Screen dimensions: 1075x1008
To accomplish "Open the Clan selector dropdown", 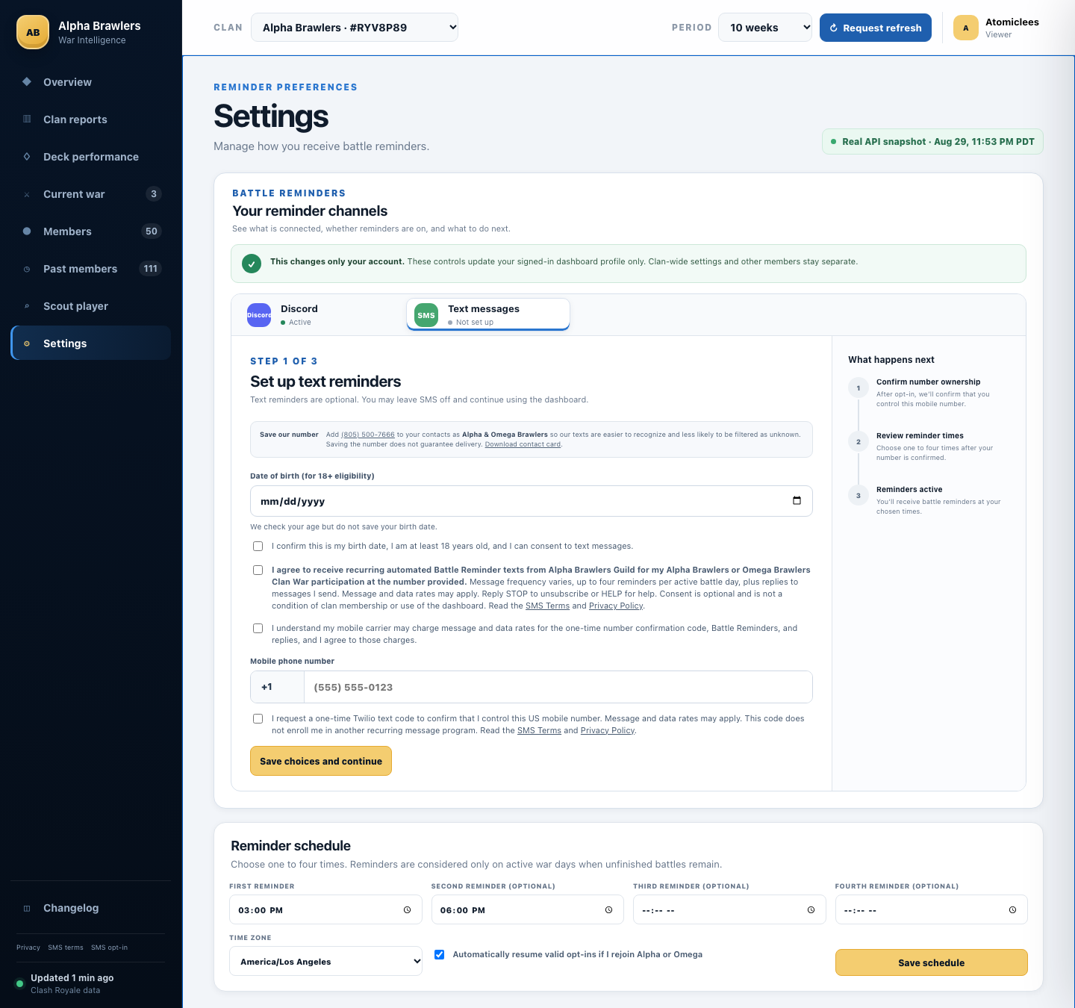I will (355, 28).
